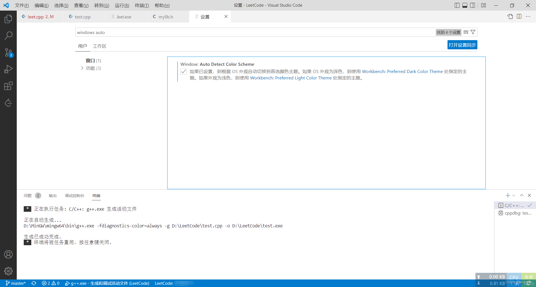The width and height of the screenshot is (536, 287).
Task: Open the 运行(R) menu
Action: coord(122,5)
